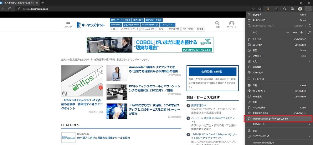
Task: Select the HRTech keyword tag
Action: (115, 29)
